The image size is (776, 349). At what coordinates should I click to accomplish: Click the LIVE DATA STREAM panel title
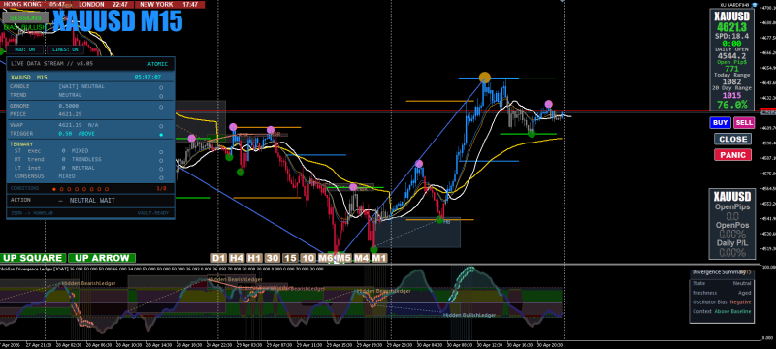click(x=52, y=64)
